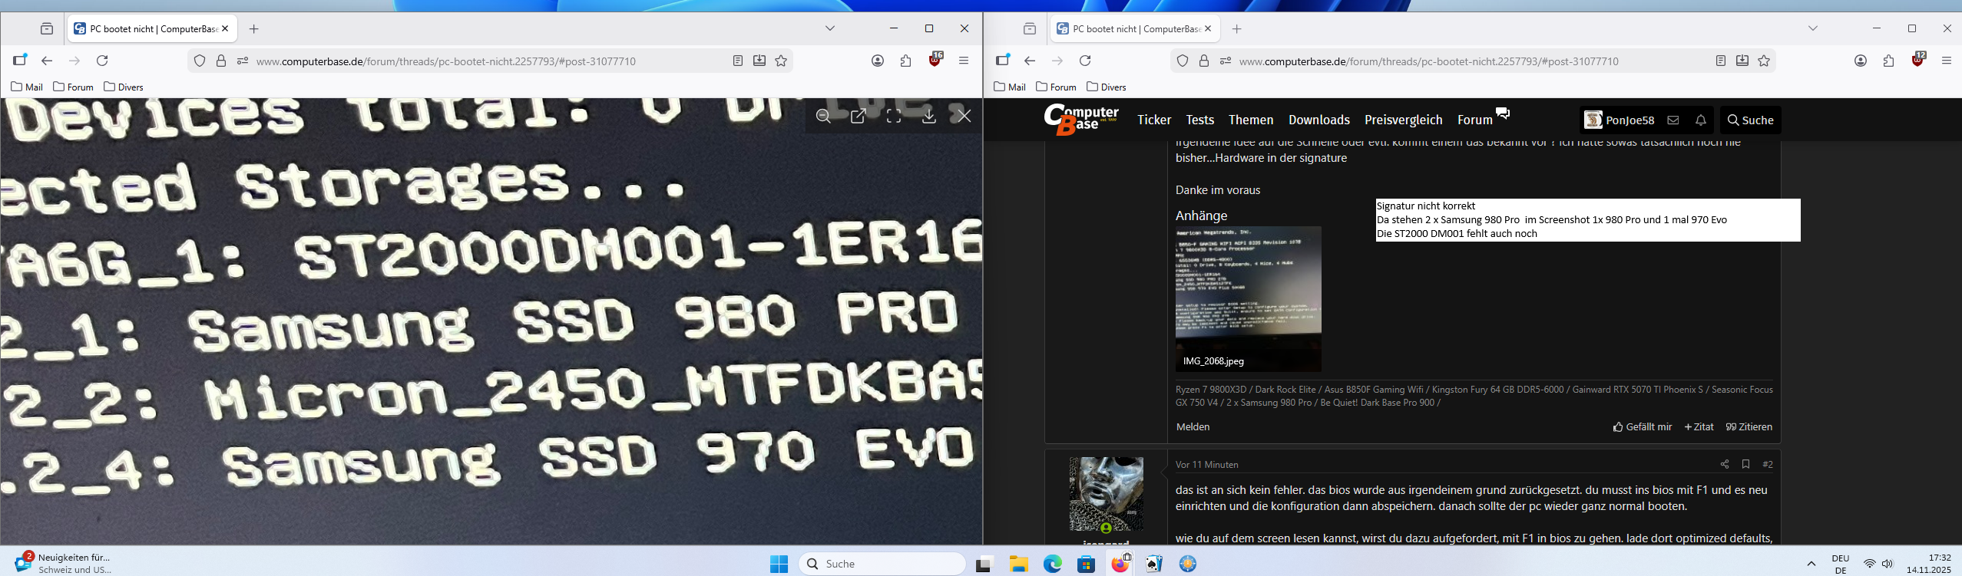Go back in the right Firefox window
Screen dimensions: 1962x576
(1030, 61)
